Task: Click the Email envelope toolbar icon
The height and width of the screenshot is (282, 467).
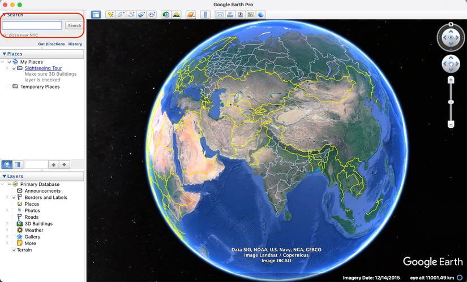Action: click(x=220, y=14)
